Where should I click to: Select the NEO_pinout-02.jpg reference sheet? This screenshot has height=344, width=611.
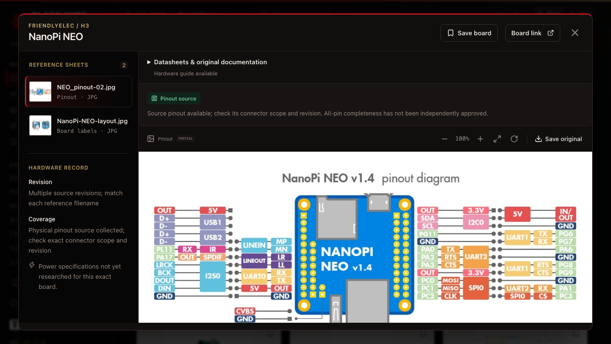click(x=79, y=91)
